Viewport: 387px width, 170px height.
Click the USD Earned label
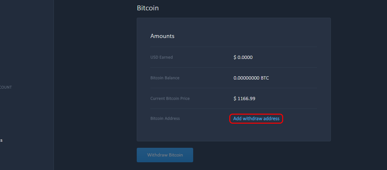point(162,57)
